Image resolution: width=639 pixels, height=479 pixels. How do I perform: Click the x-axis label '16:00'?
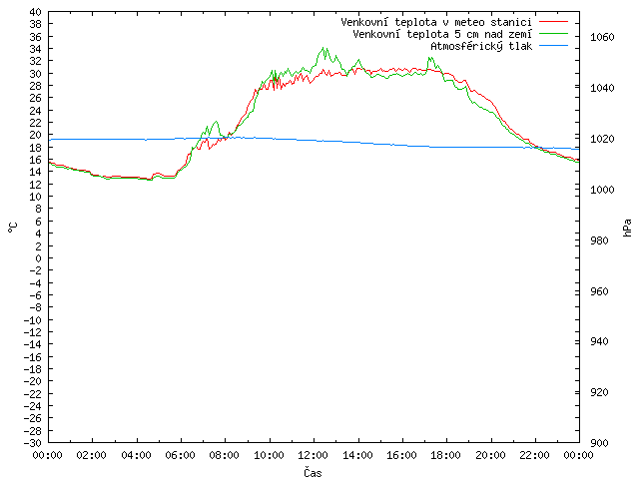(401, 455)
